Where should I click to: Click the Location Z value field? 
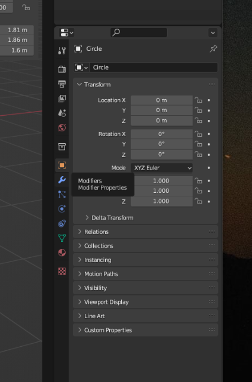click(x=162, y=121)
